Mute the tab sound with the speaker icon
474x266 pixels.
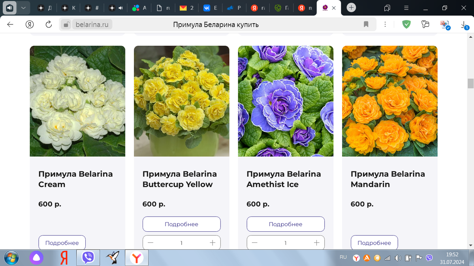click(x=10, y=8)
